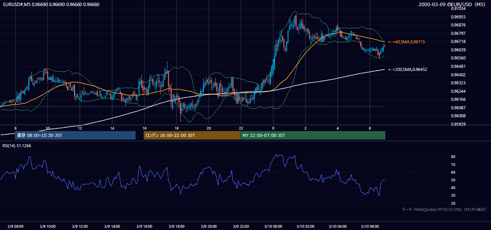Click hour label 16 under price chart
The width and height of the screenshot is (491, 230).
tap(144, 128)
